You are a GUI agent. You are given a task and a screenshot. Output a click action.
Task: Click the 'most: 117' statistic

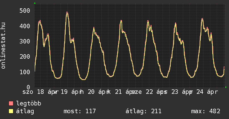click(x=80, y=111)
